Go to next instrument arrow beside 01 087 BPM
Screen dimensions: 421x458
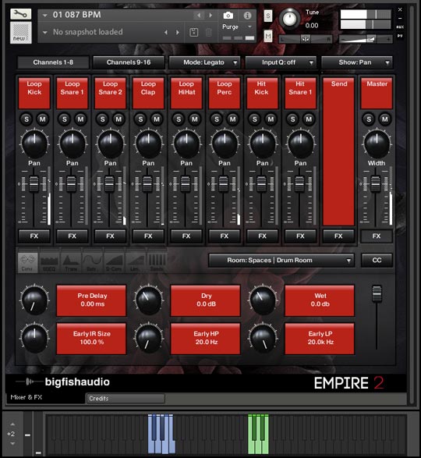tap(210, 15)
